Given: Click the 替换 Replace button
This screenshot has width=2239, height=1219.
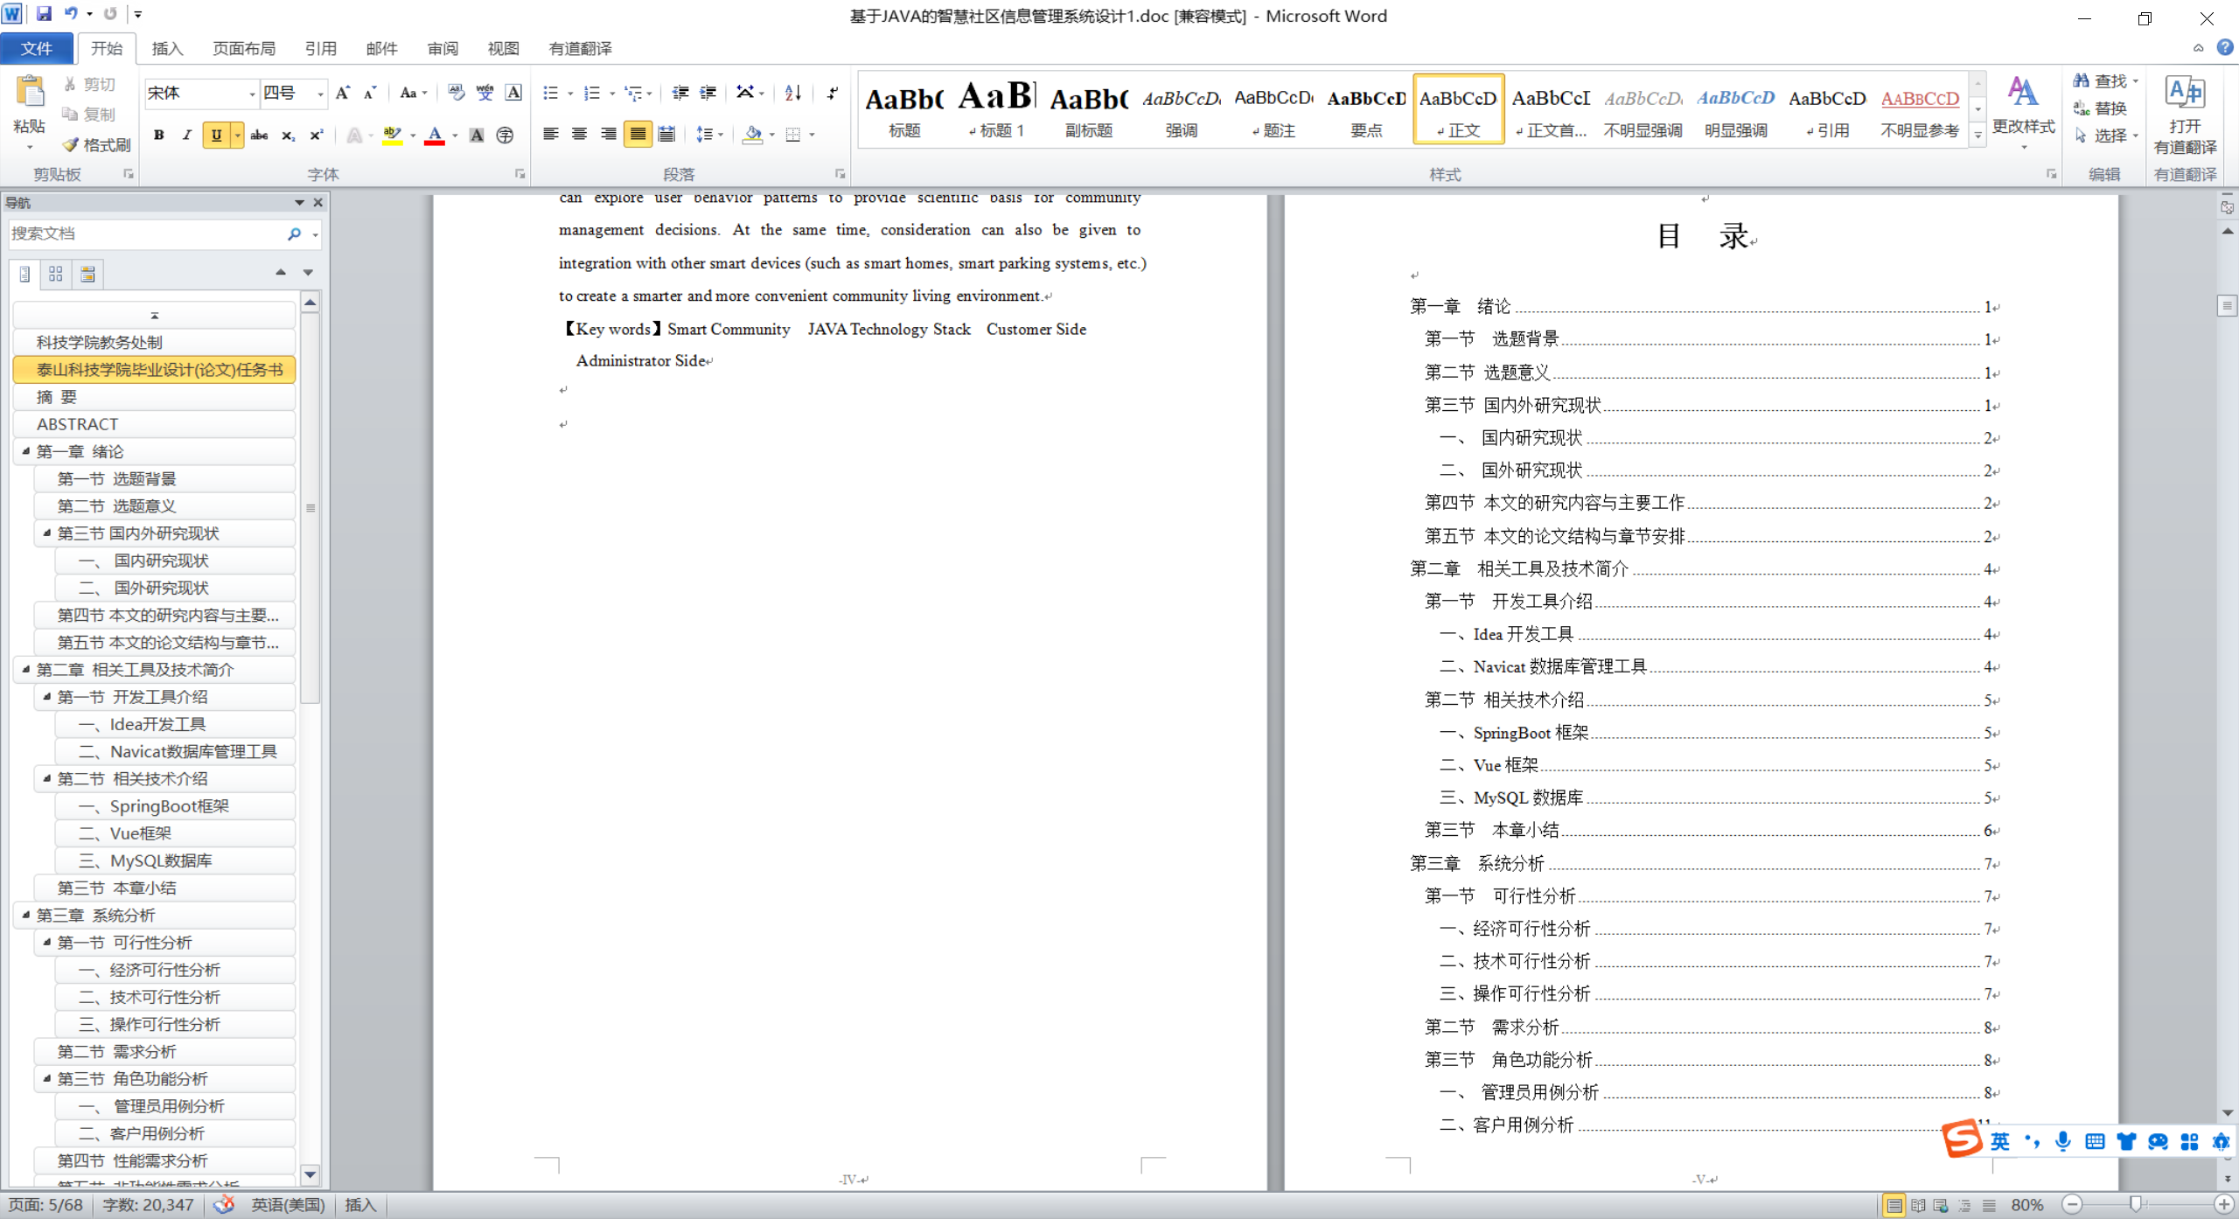Looking at the screenshot, I should (2100, 108).
